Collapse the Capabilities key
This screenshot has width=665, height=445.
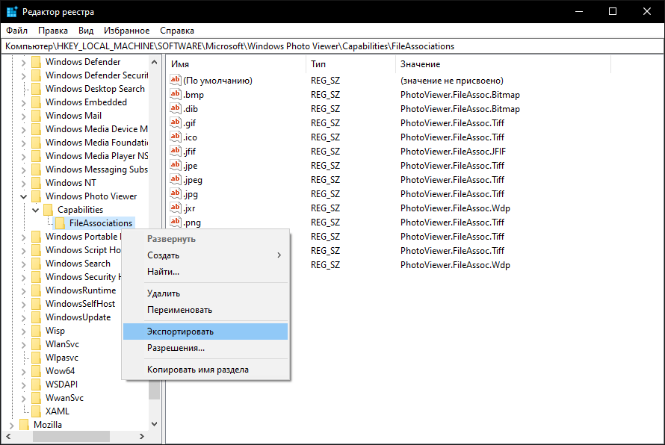36,210
